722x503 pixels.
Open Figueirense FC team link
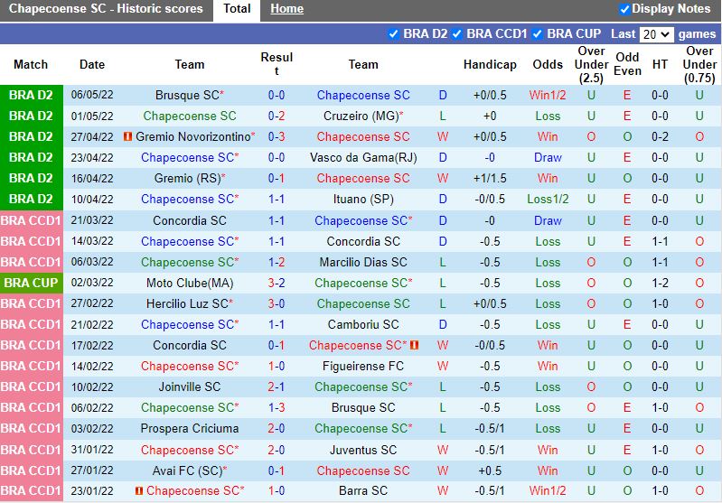coord(363,367)
